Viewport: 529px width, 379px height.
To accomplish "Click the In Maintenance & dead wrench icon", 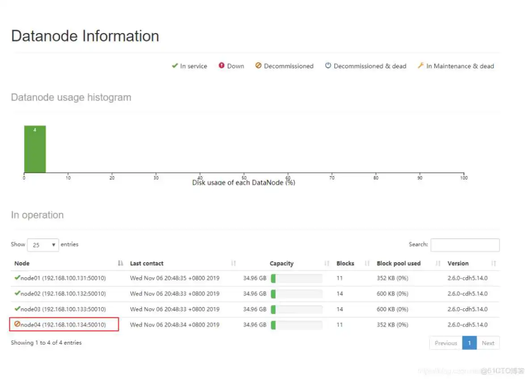I will point(420,66).
